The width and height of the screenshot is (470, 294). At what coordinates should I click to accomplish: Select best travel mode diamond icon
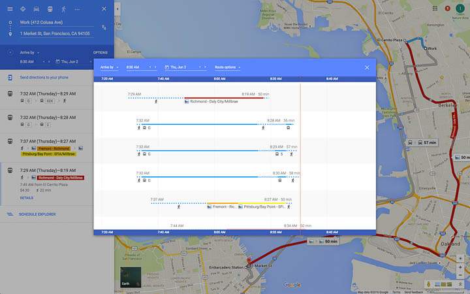pyautogui.click(x=23, y=8)
